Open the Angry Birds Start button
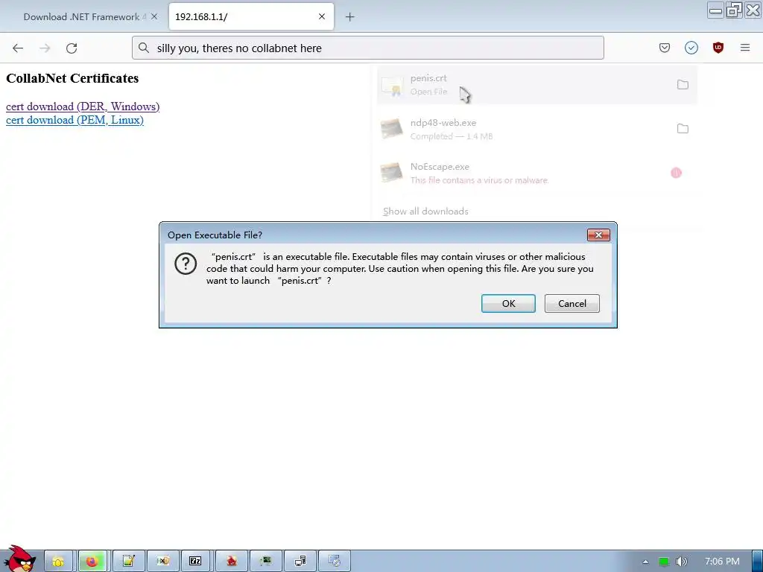763x572 pixels. [x=19, y=559]
